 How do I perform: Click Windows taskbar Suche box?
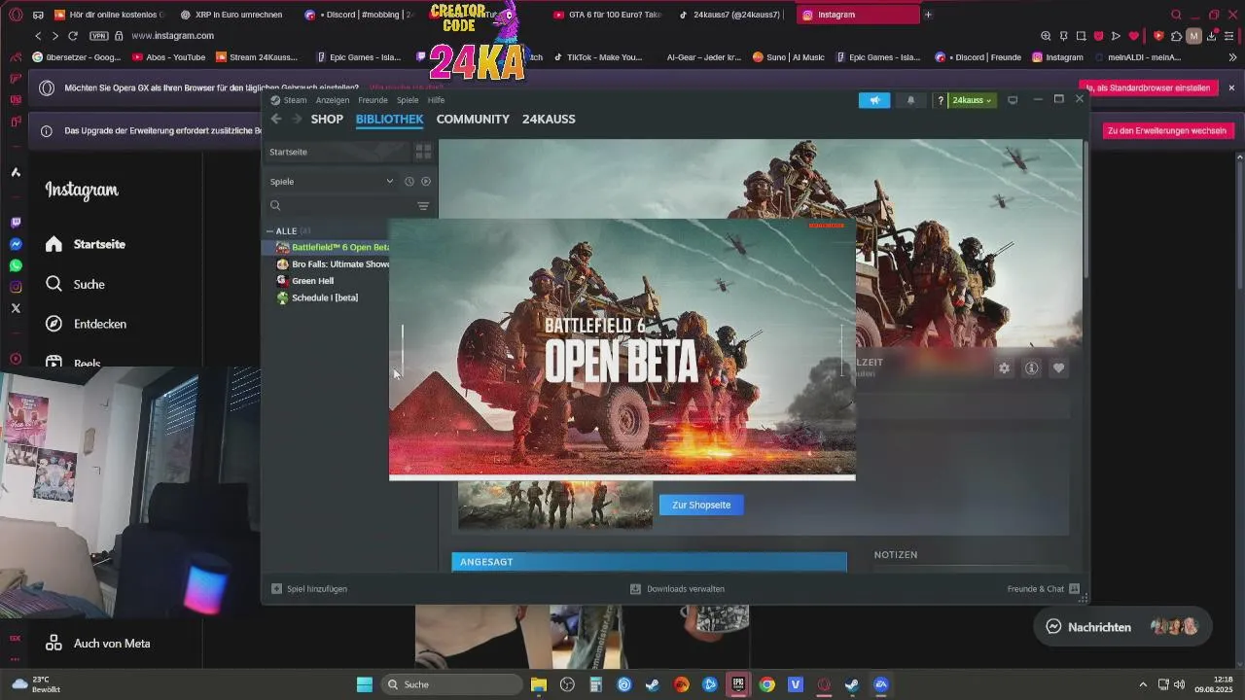(x=451, y=684)
